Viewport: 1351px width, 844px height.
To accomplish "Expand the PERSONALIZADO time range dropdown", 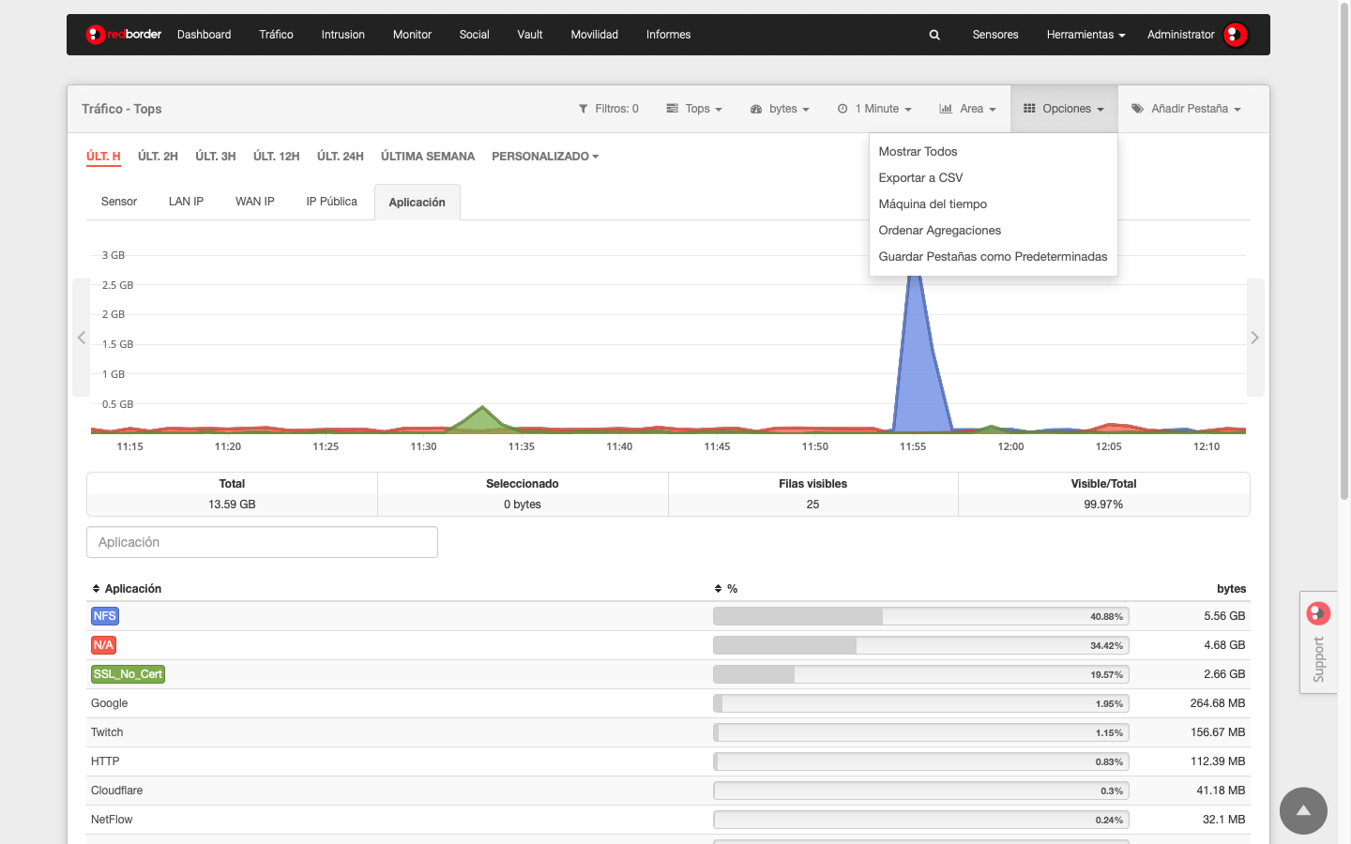I will click(x=545, y=157).
